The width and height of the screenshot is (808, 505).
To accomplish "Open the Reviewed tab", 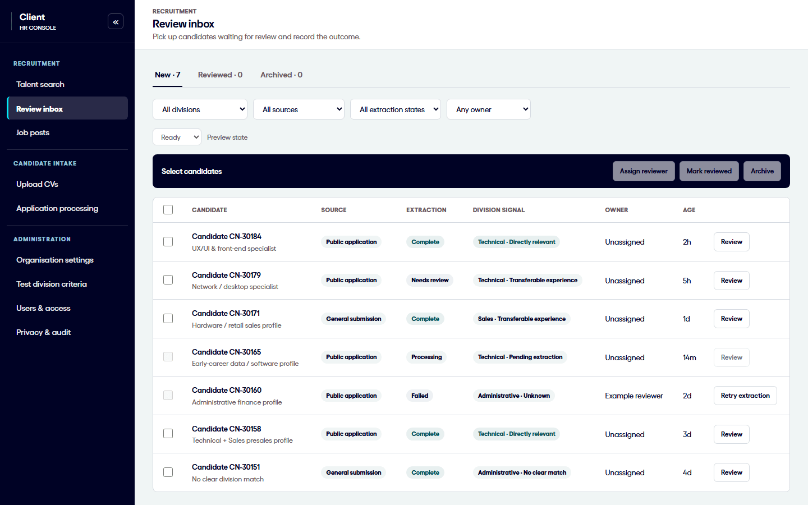I will click(220, 75).
